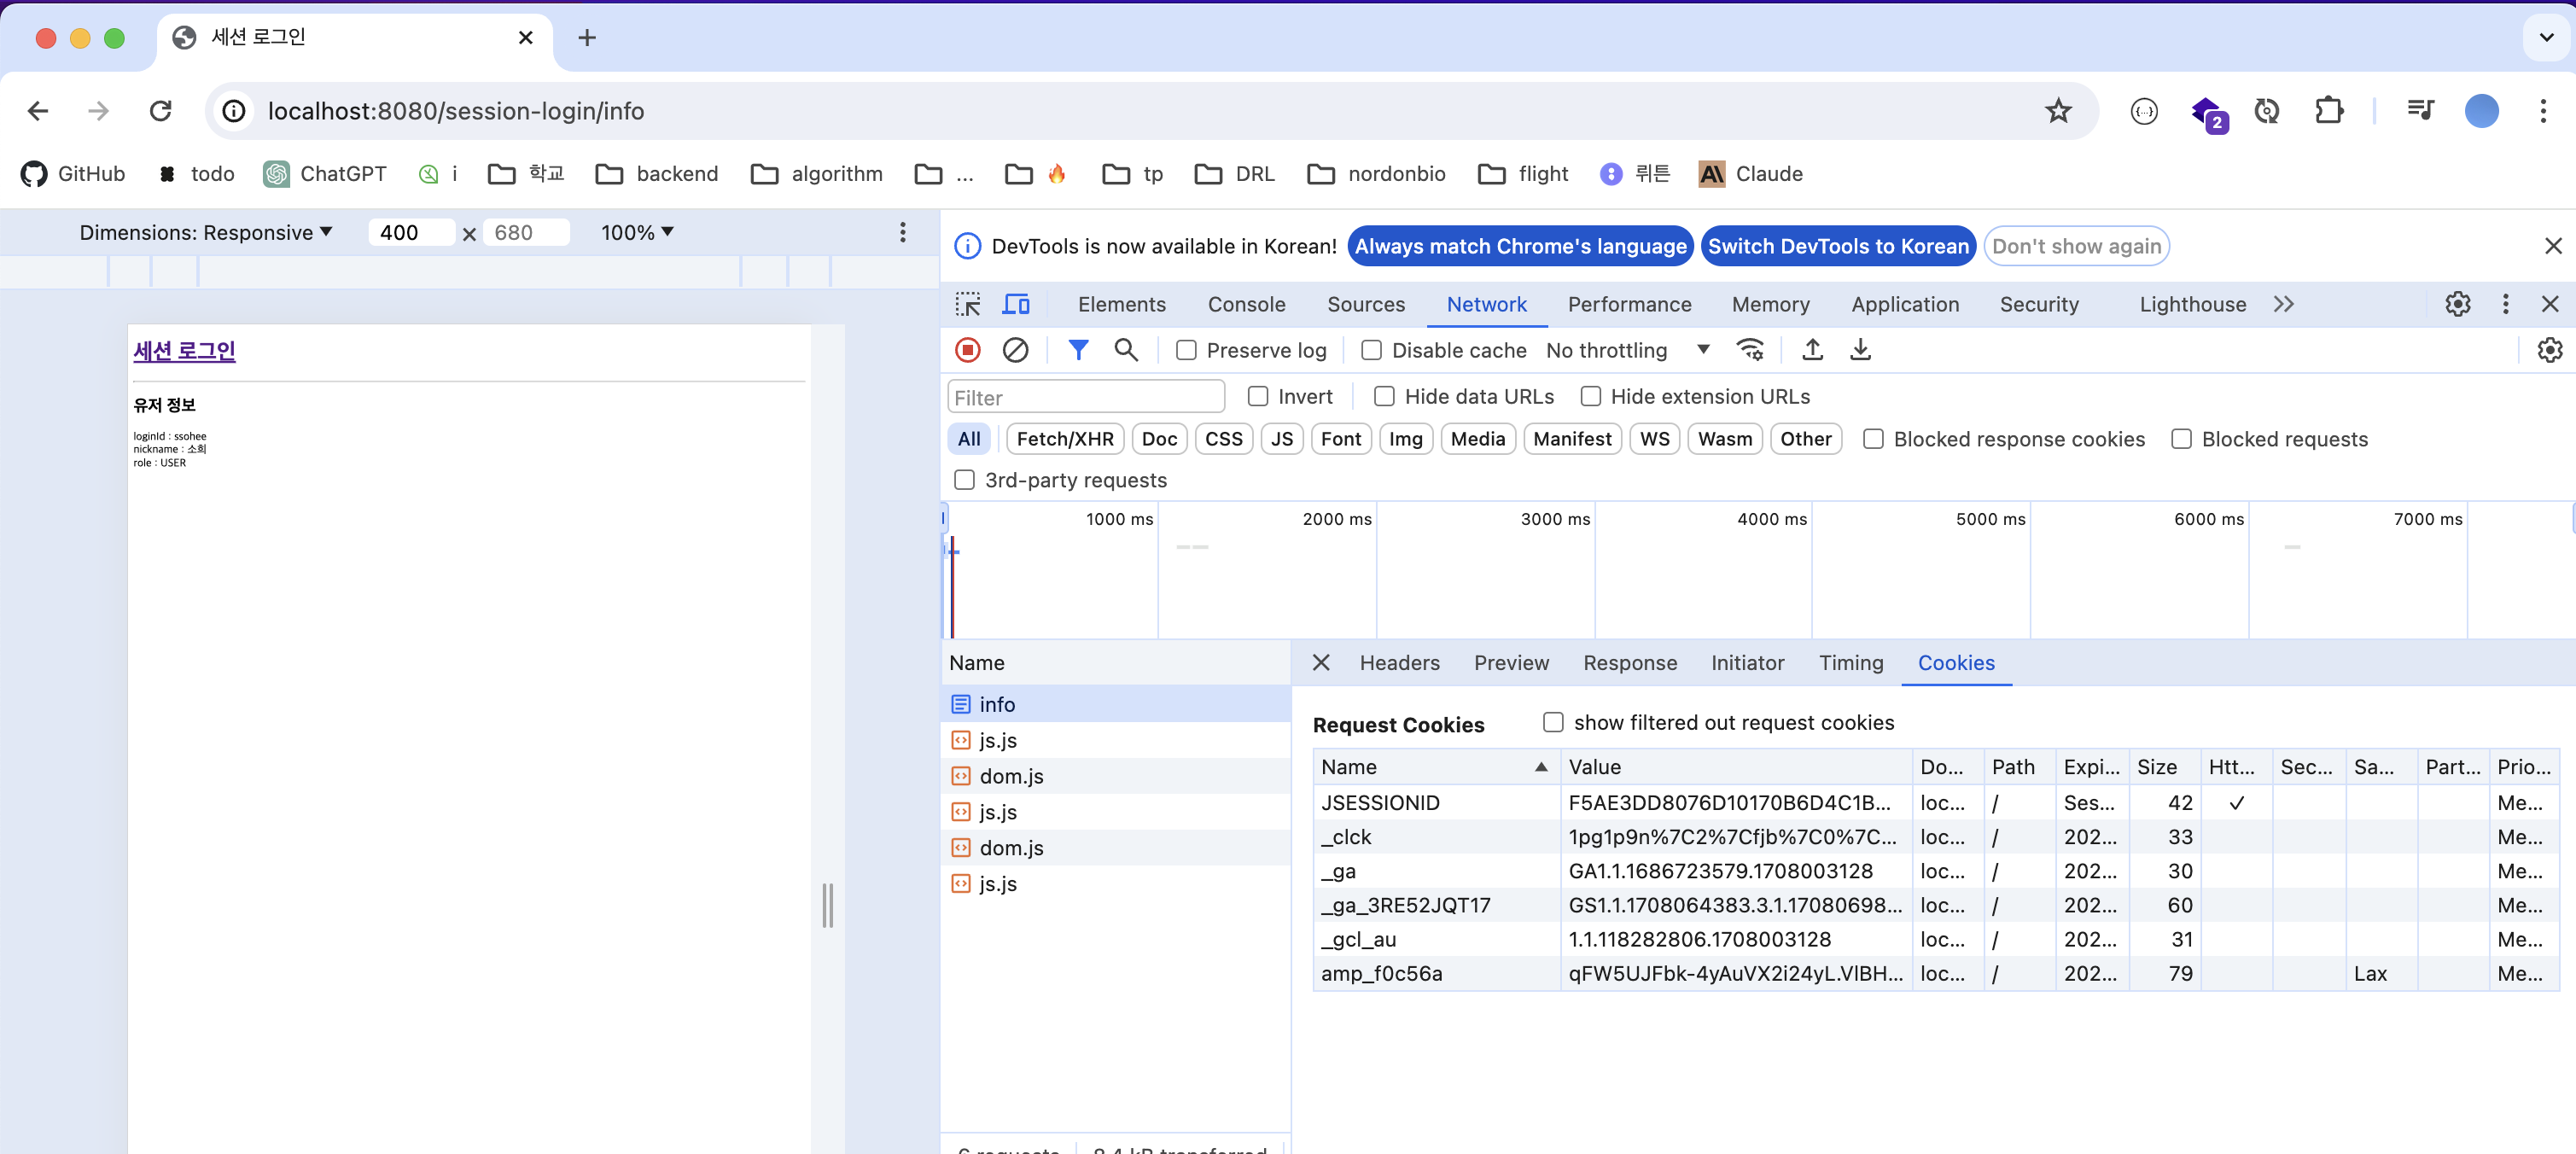Stop recording network log
Image resolution: width=2576 pixels, height=1154 pixels.
[967, 350]
